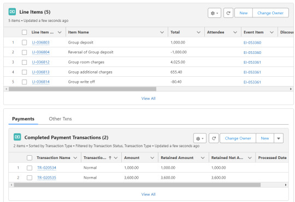Open EI-053361 in Group write off row
Screen dimensions: 295x202
coord(252,82)
